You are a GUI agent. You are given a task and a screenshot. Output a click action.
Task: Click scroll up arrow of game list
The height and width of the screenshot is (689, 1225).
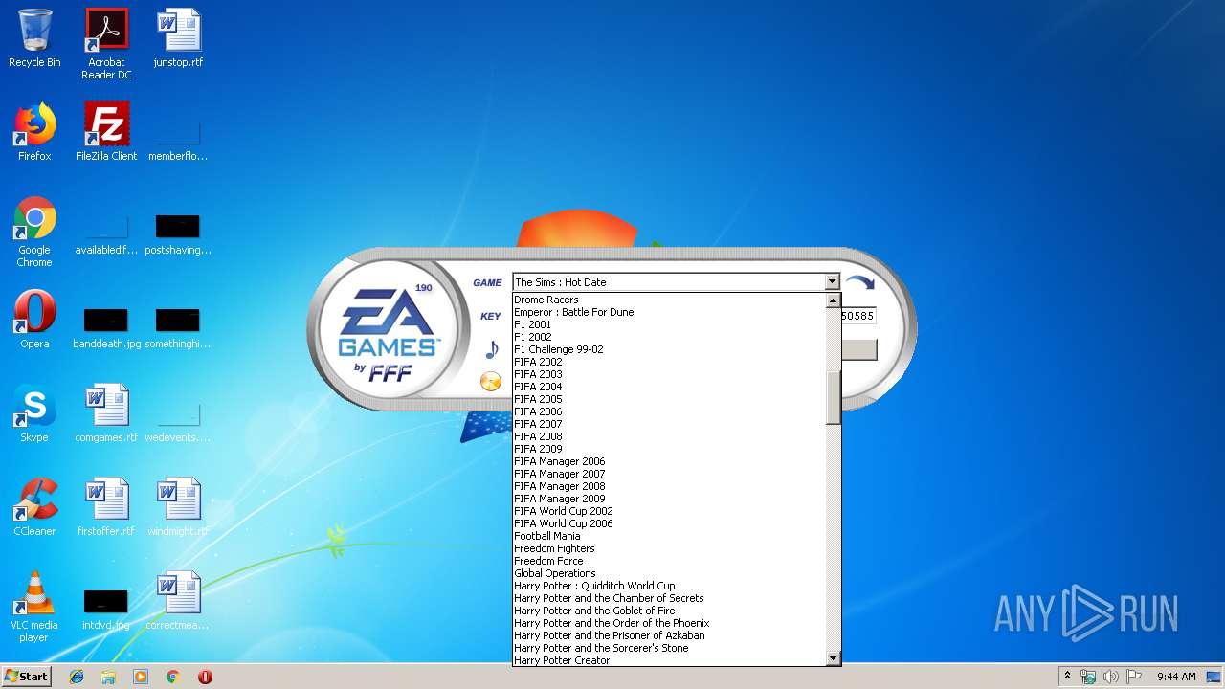(833, 300)
